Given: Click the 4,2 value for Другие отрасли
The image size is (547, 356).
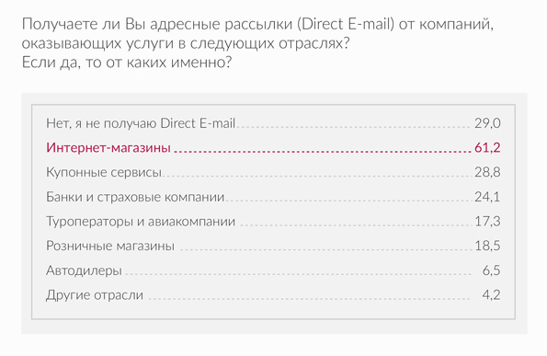Looking at the screenshot, I should coord(491,295).
